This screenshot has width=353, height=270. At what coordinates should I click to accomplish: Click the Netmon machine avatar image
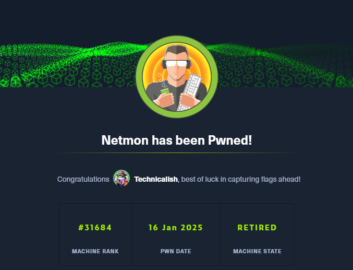pos(177,77)
